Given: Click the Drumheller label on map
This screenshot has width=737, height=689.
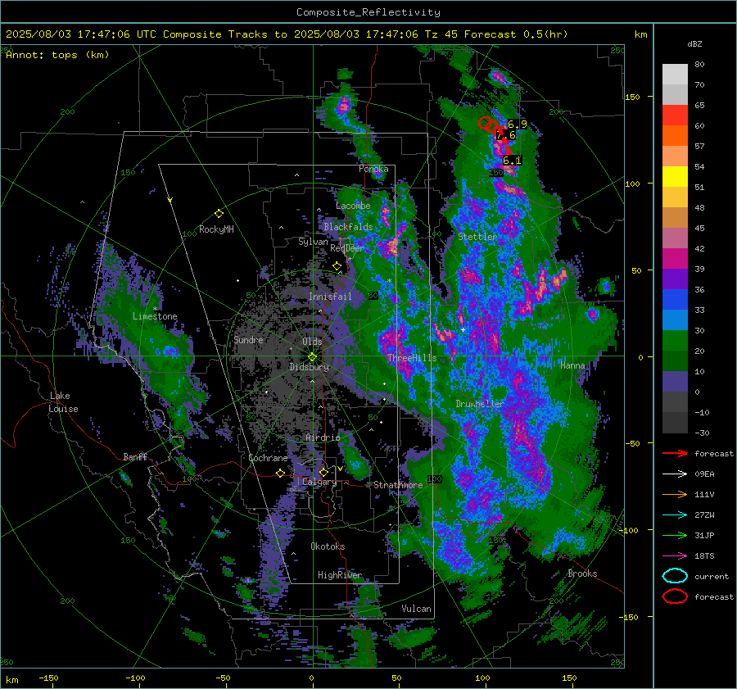Looking at the screenshot, I should pos(479,404).
